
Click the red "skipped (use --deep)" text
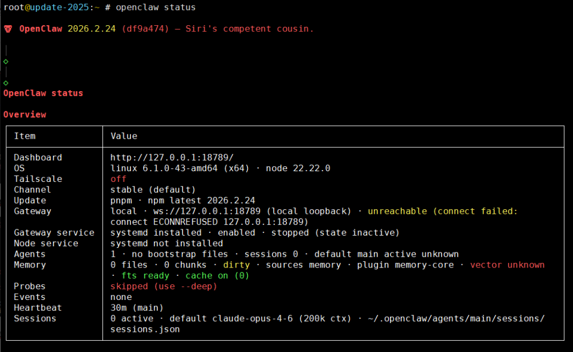163,286
